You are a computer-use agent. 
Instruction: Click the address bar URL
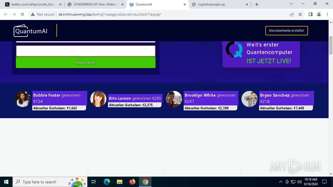(x=110, y=14)
